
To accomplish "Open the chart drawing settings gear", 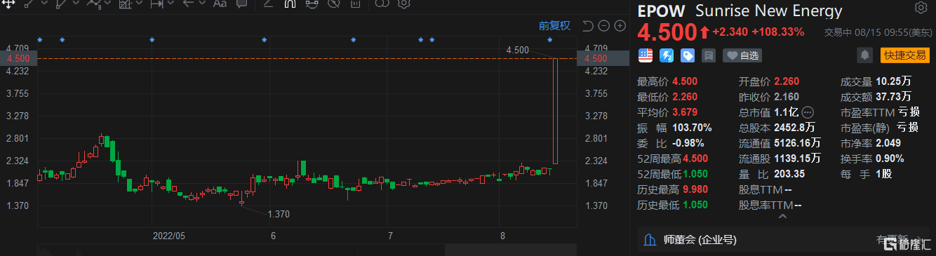I will [x=403, y=4].
